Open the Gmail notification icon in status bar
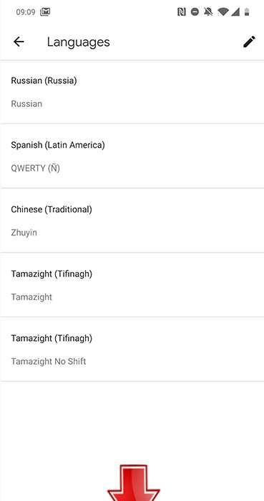Screen dimensions: 264x501 [45, 12]
